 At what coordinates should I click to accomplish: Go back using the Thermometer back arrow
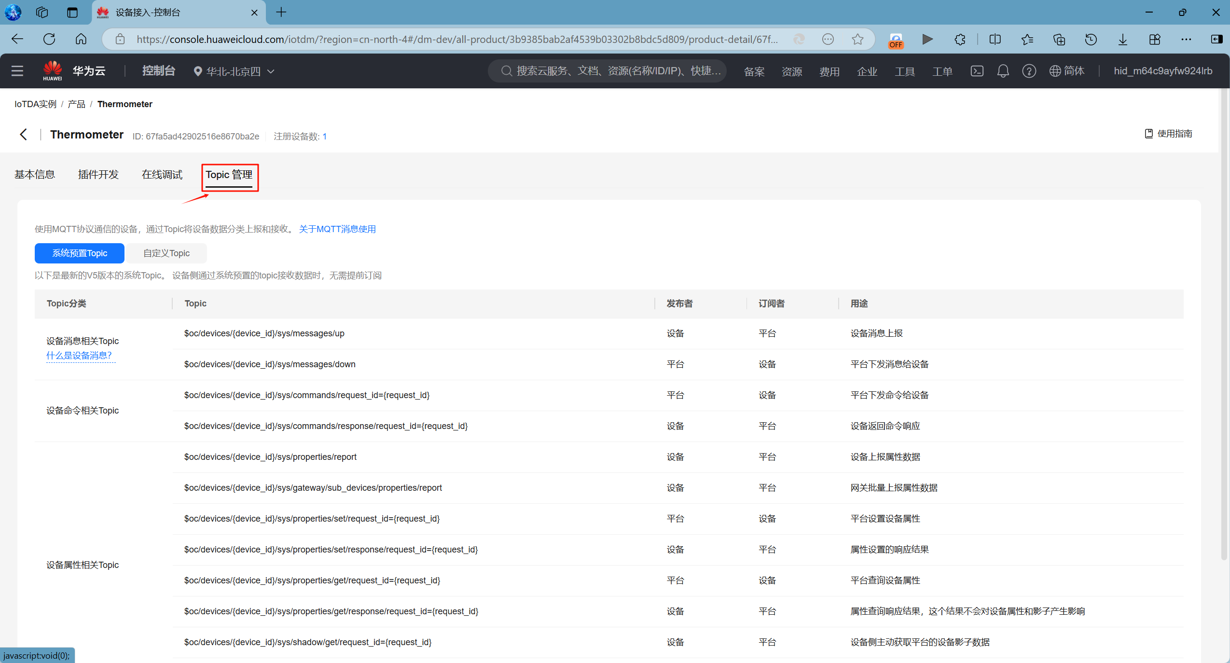(x=23, y=135)
